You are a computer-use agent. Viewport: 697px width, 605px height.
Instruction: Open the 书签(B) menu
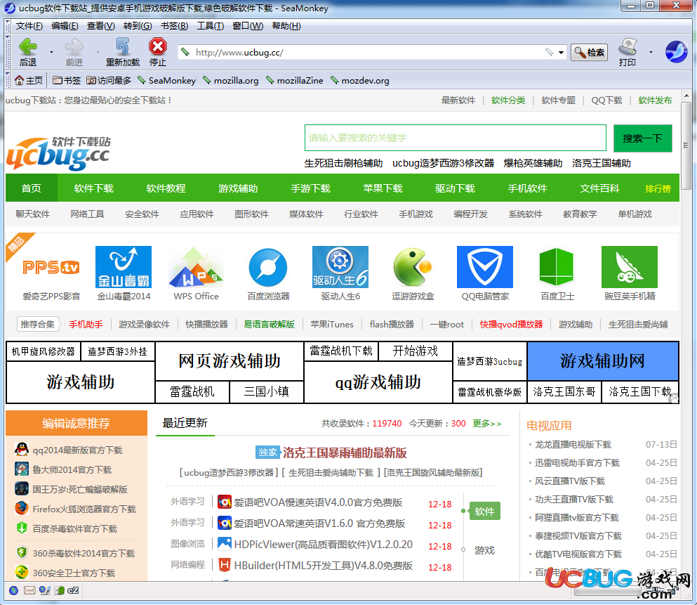point(174,26)
